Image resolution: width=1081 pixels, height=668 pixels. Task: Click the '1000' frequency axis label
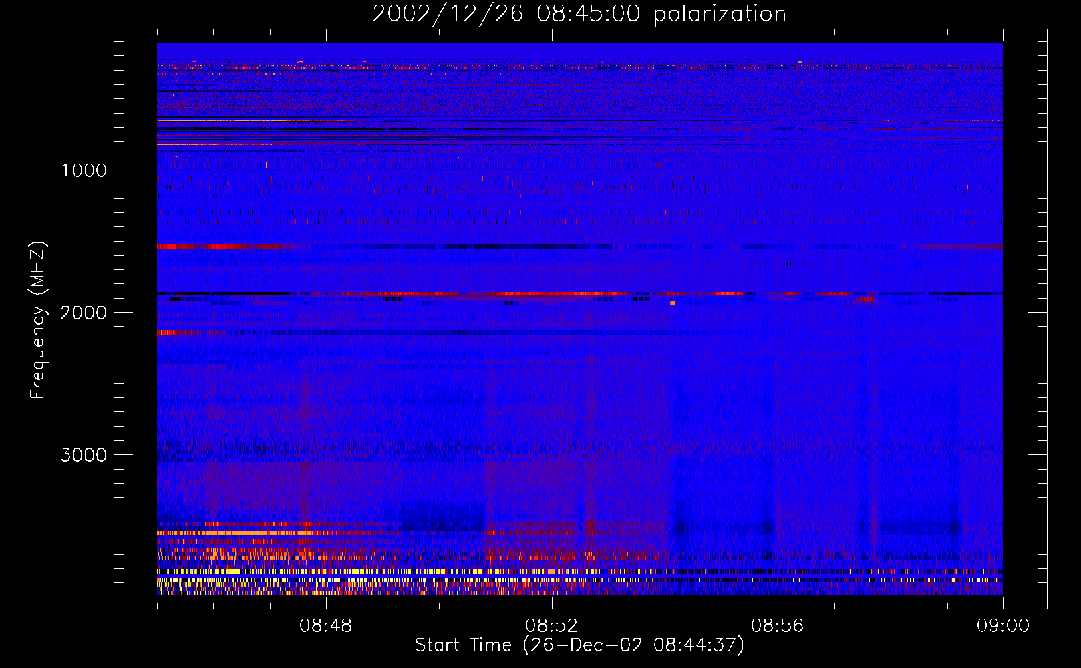[x=84, y=170]
